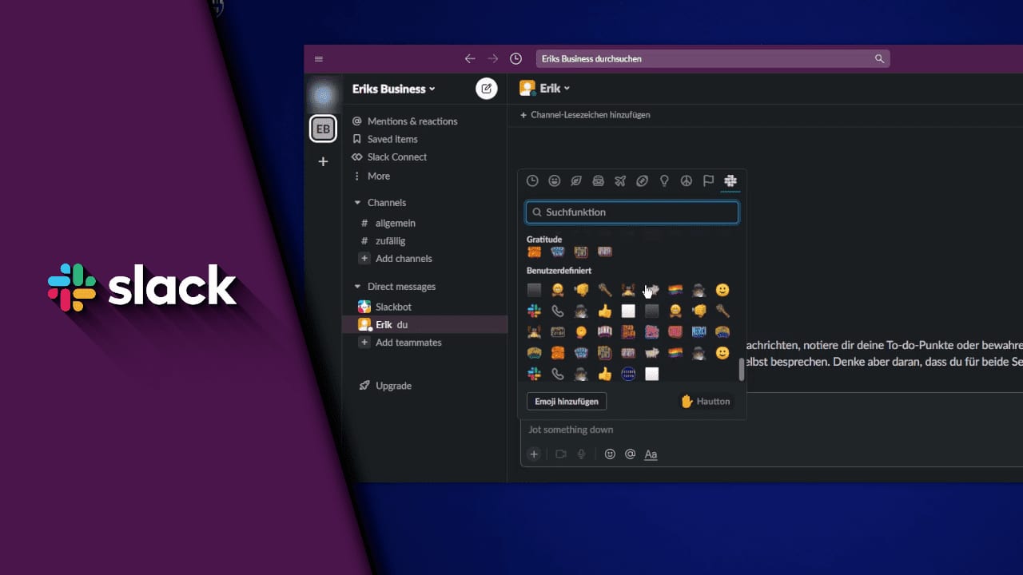Screen dimensions: 1023x575
Task: Compose a new message with the pencil button
Action: point(486,89)
